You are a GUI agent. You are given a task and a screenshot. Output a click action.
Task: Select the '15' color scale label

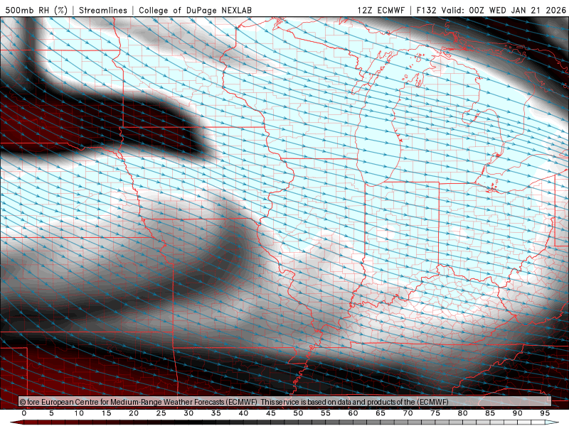point(106,413)
